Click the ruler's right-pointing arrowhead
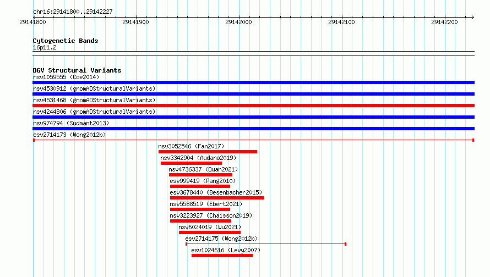This screenshot has width=490, height=277. point(473,17)
